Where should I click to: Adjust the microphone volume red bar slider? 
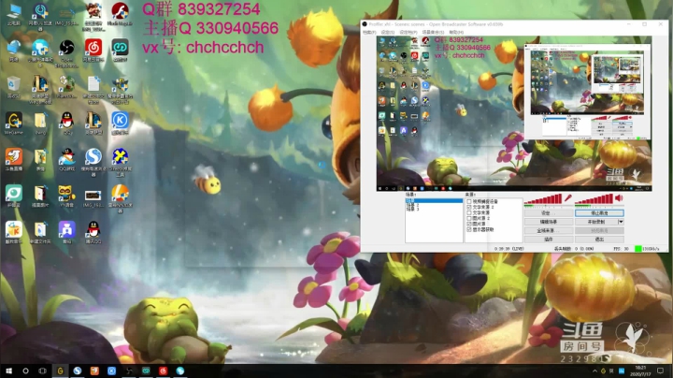[x=543, y=199]
